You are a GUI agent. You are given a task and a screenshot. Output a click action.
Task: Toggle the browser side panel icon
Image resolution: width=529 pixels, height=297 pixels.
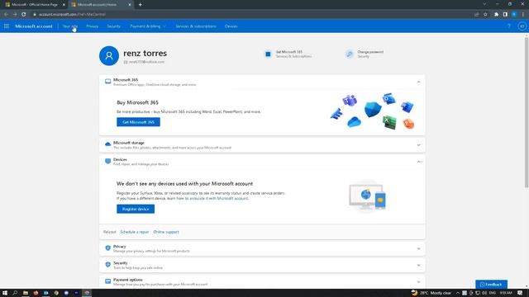[x=505, y=15]
